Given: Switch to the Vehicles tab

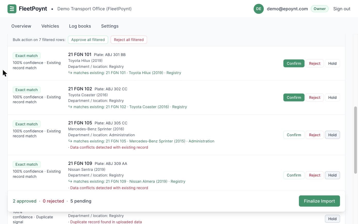Looking at the screenshot, I should pyautogui.click(x=50, y=26).
